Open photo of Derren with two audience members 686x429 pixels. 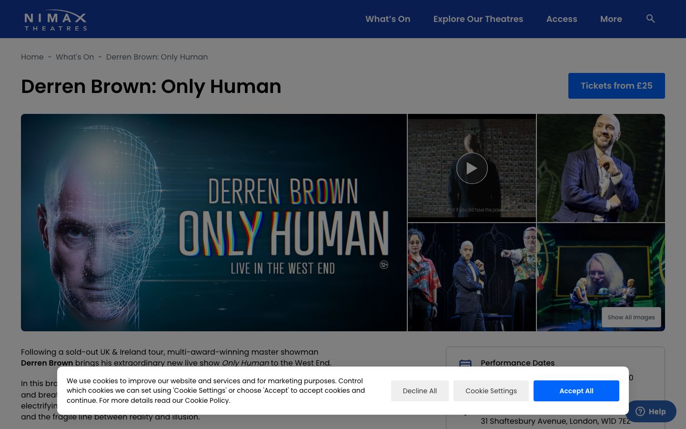coord(472,277)
